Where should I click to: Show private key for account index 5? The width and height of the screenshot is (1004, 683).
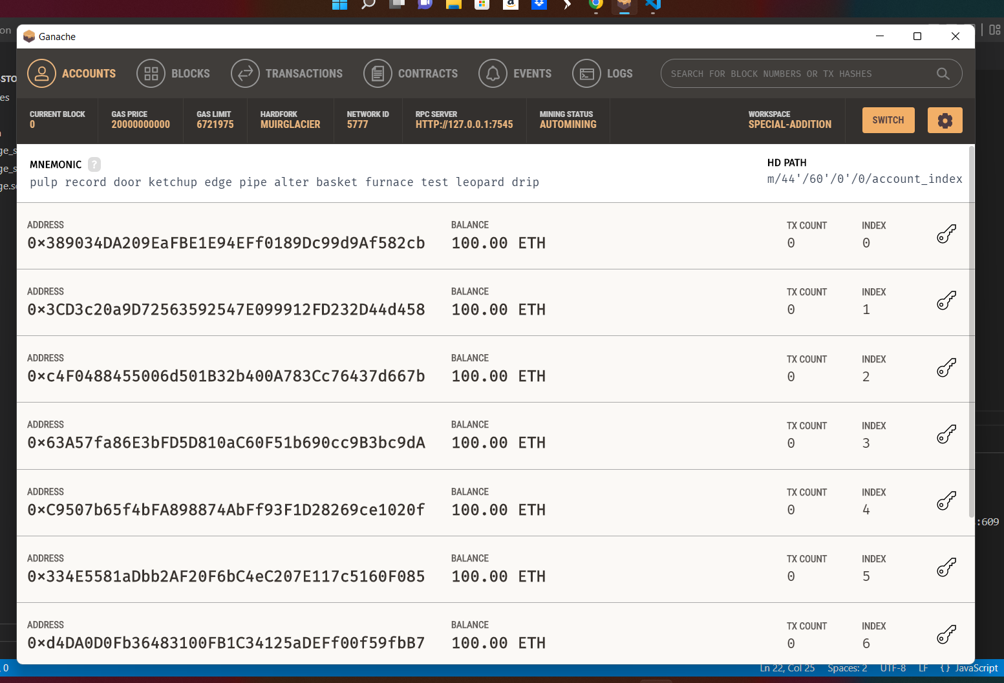click(946, 567)
